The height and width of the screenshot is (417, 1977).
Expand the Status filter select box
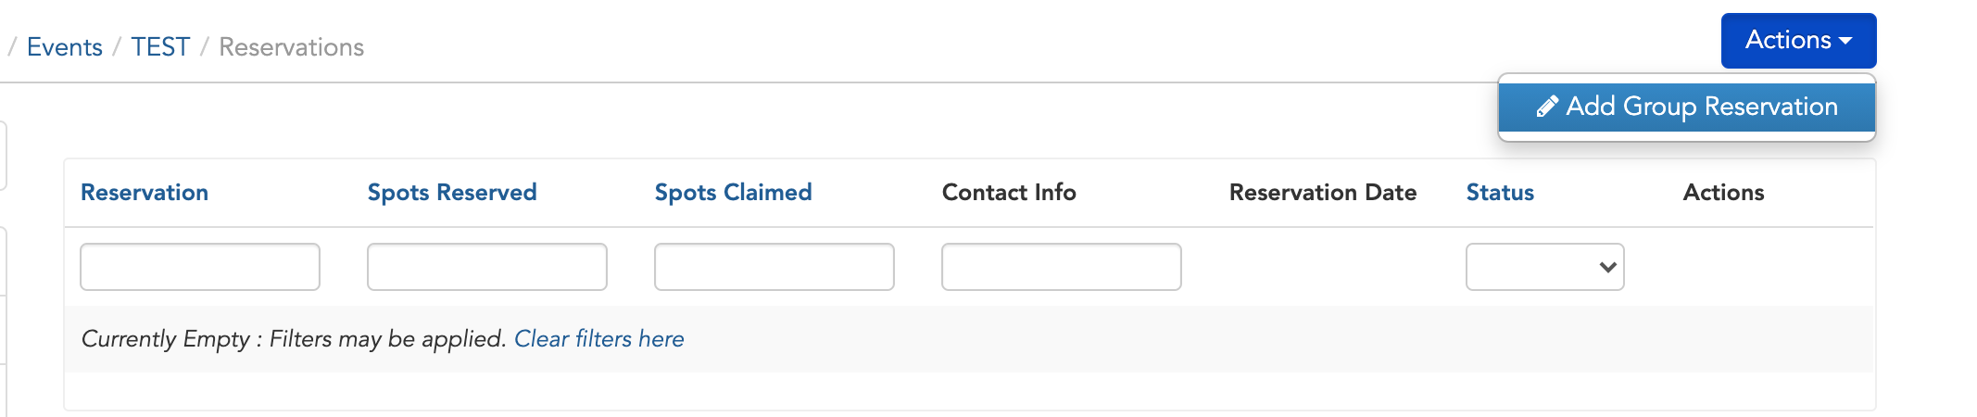(x=1545, y=267)
